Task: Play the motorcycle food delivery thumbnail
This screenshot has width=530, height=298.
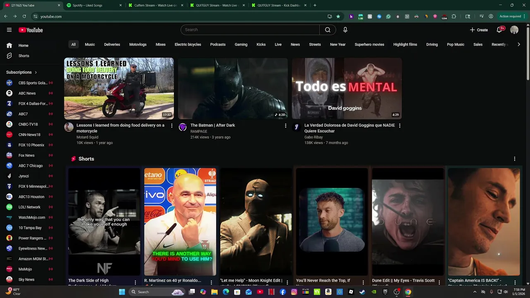Action: pos(119,89)
